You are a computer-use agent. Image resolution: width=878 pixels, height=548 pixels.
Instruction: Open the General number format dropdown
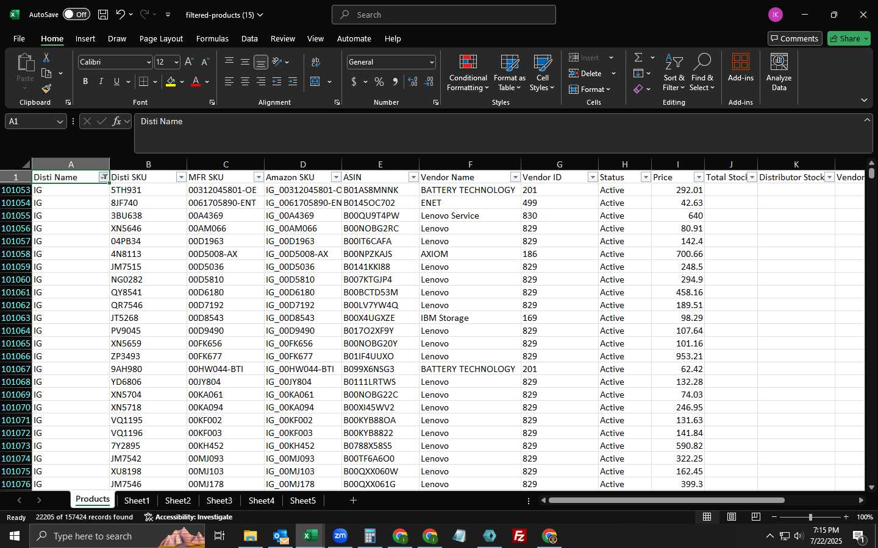tap(432, 62)
